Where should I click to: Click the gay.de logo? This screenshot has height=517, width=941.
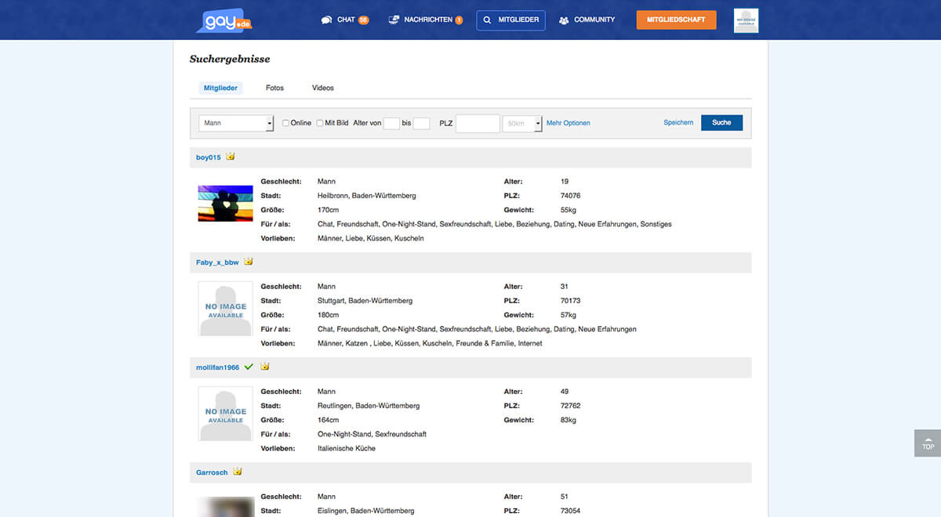[x=223, y=20]
